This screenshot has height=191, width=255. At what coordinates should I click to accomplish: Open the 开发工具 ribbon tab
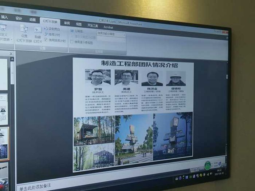coord(93,25)
